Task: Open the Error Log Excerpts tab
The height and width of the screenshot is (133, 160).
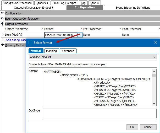Action: [x=64, y=3]
